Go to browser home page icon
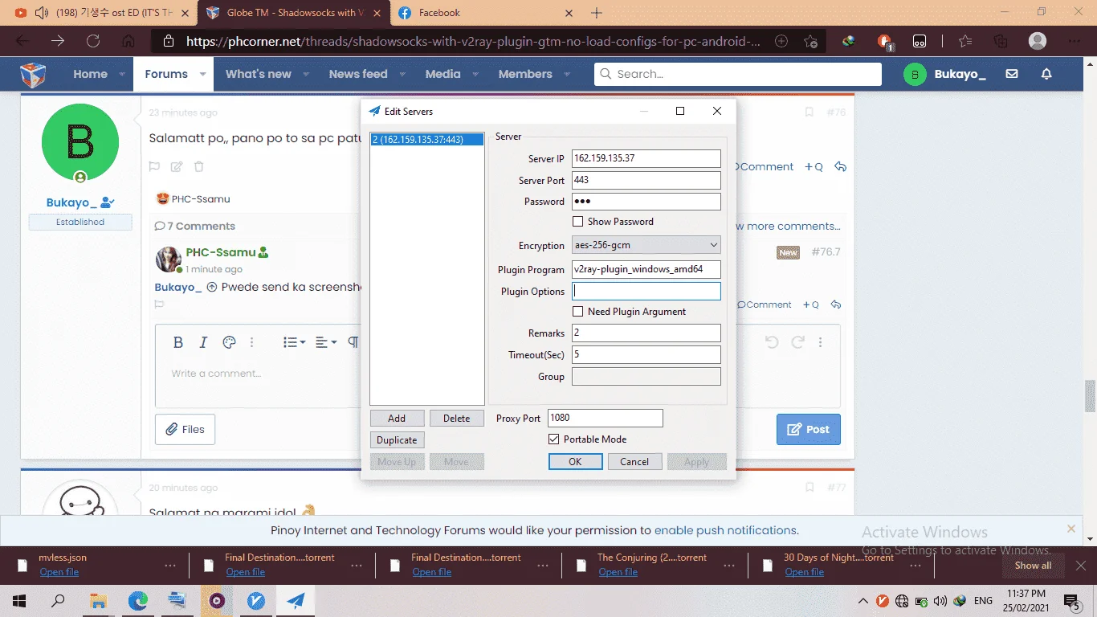 [x=128, y=41]
